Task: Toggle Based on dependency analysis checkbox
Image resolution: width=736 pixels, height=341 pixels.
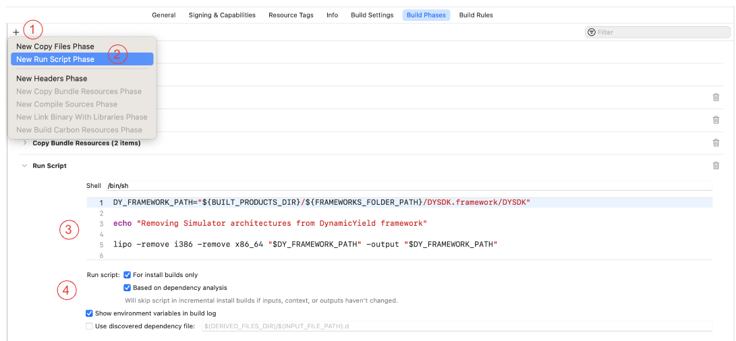Action: tap(128, 288)
